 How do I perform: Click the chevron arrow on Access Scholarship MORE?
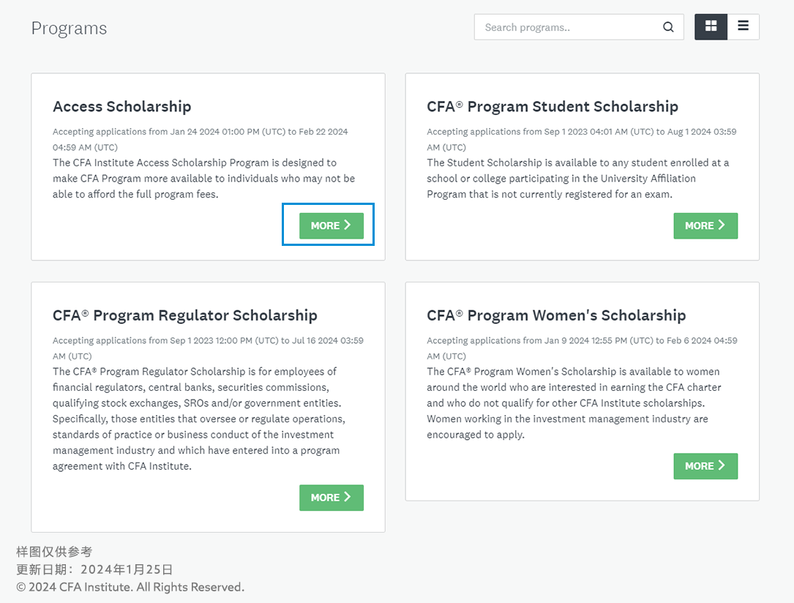348,225
